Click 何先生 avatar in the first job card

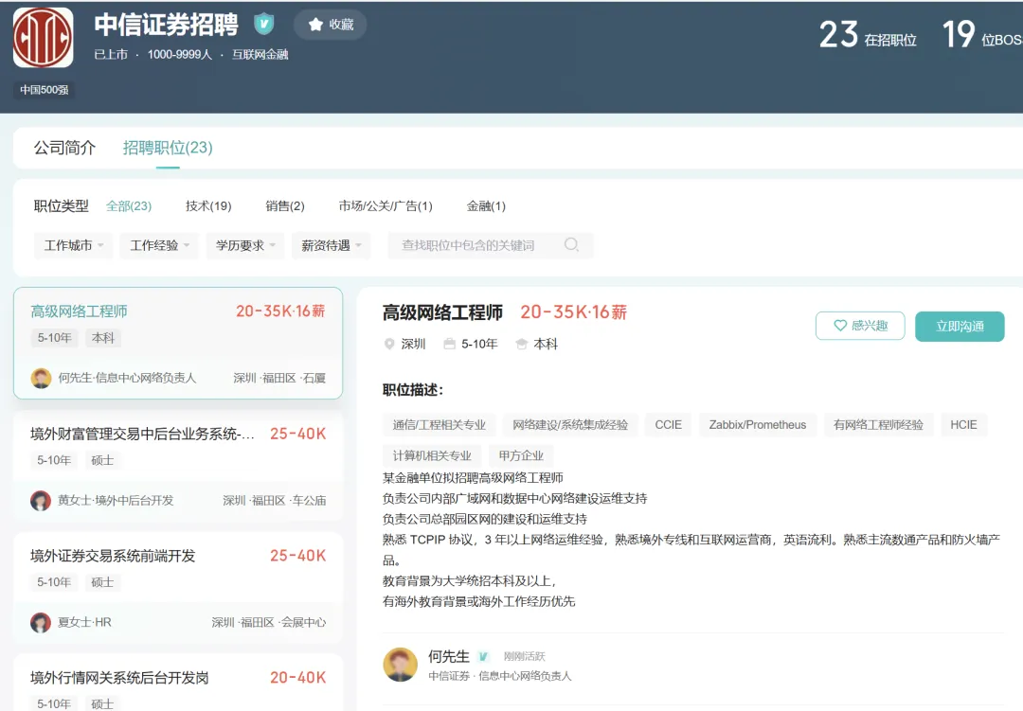[41, 379]
